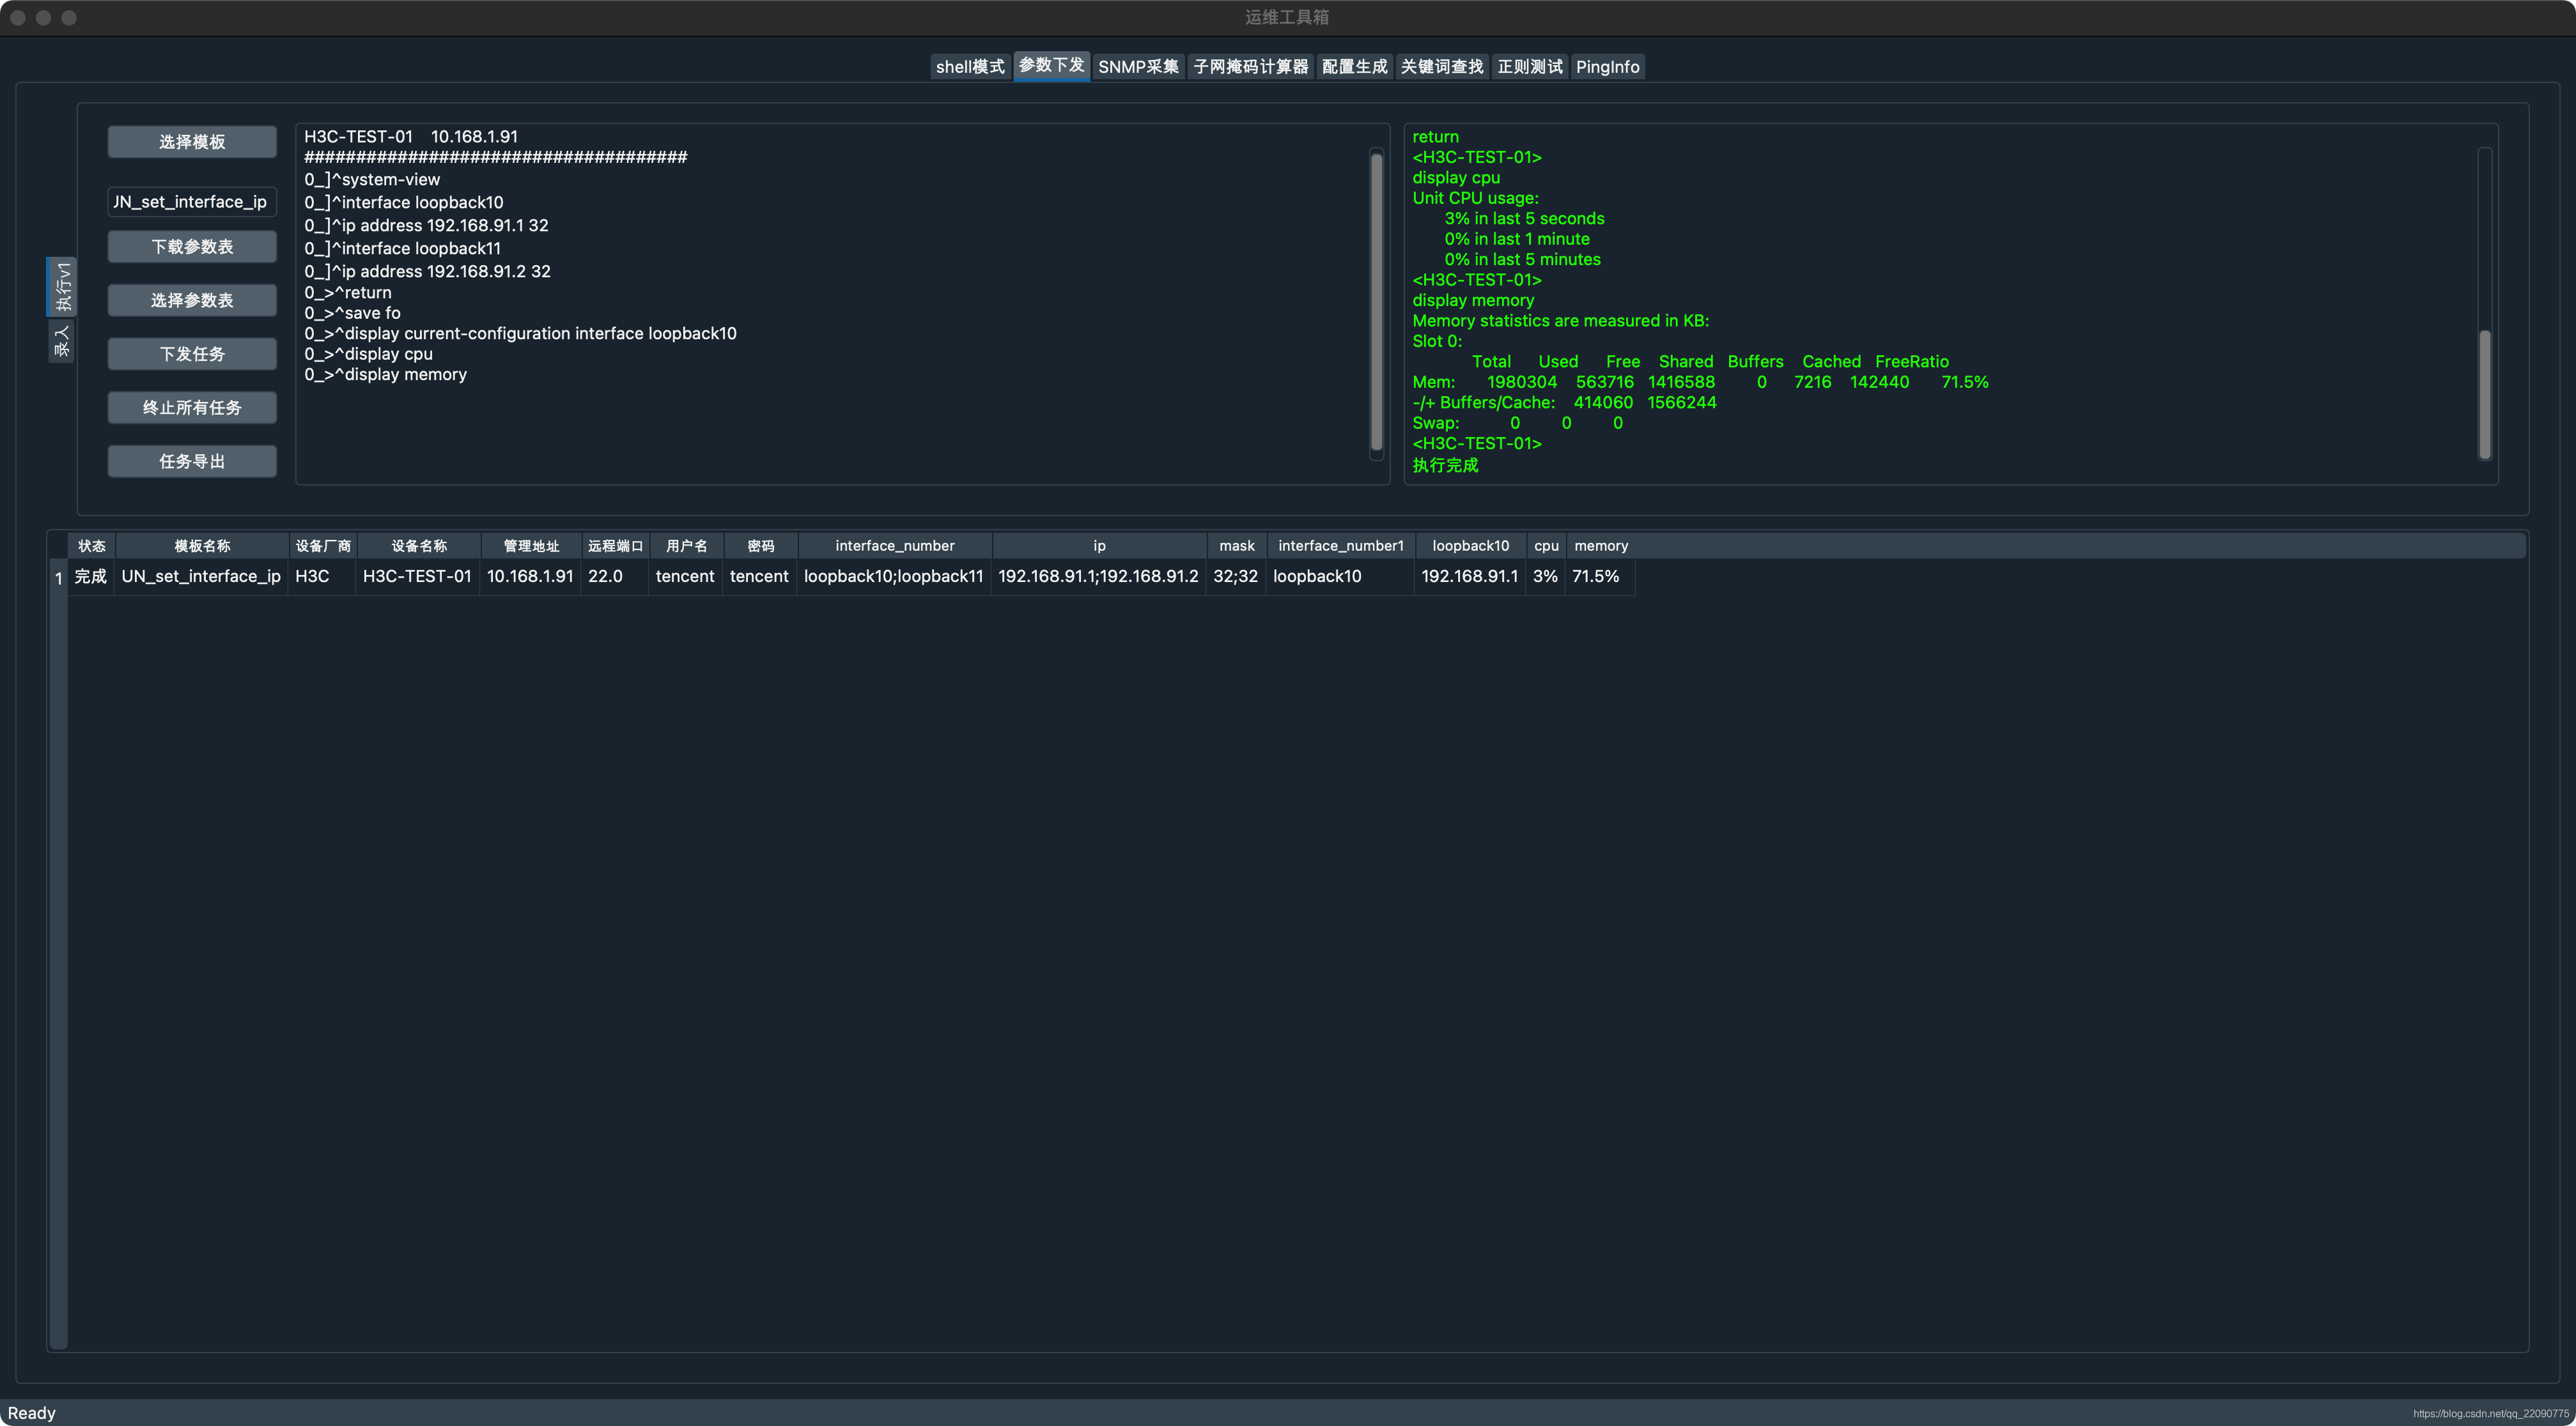Click the 选择参数表 button
Screen dimensions: 2576x1426
pyautogui.click(x=192, y=300)
